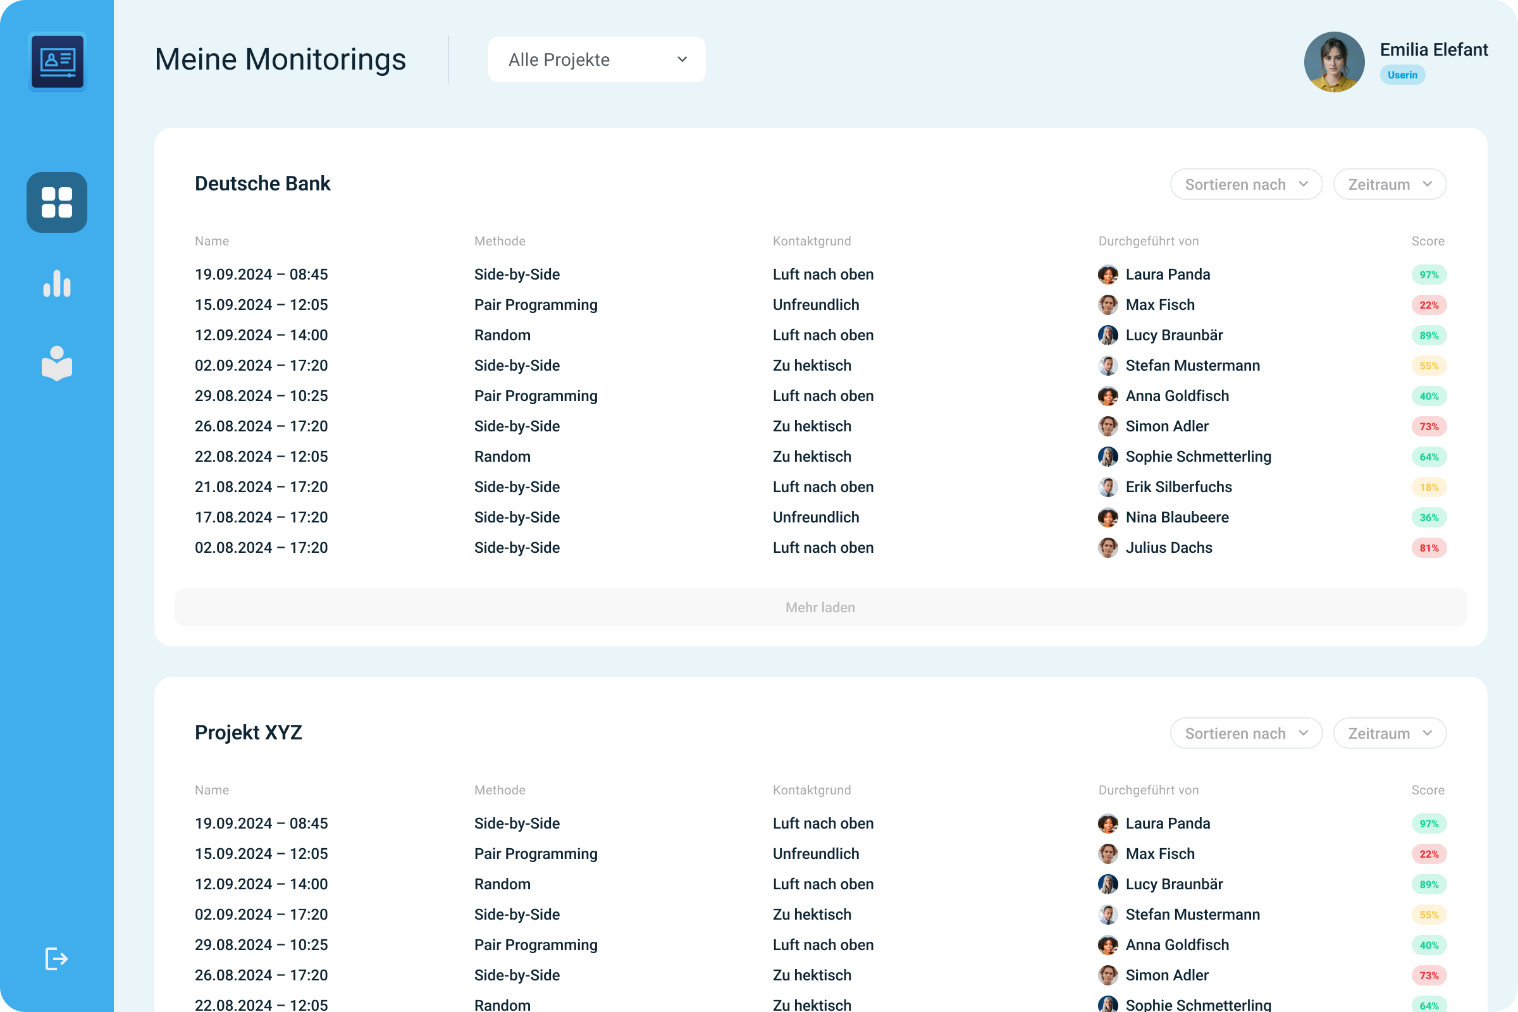Viewport: 1518px width, 1012px height.
Task: Open the bar chart statistics icon
Action: click(x=57, y=283)
